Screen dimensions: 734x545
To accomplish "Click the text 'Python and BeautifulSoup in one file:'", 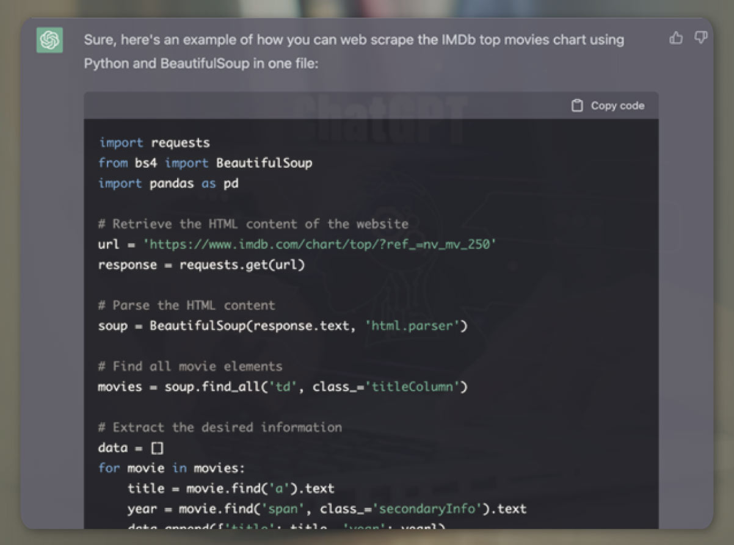I will click(201, 63).
